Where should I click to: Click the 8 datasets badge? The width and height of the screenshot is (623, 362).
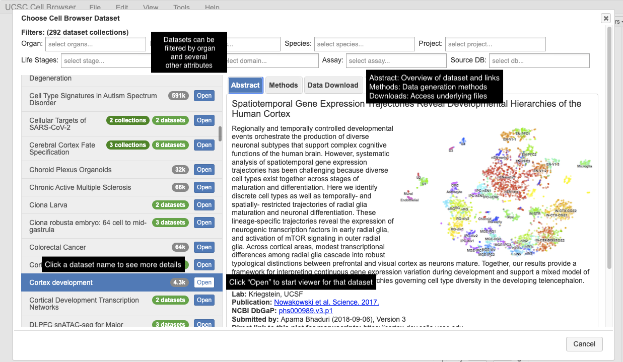pos(170,145)
